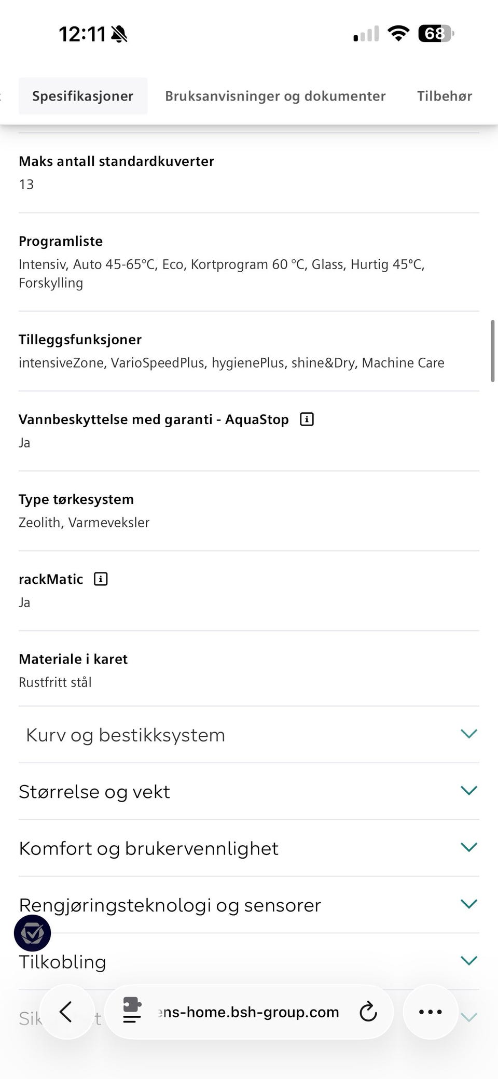Expand Komfort og brukervennlighet details

tap(469, 847)
